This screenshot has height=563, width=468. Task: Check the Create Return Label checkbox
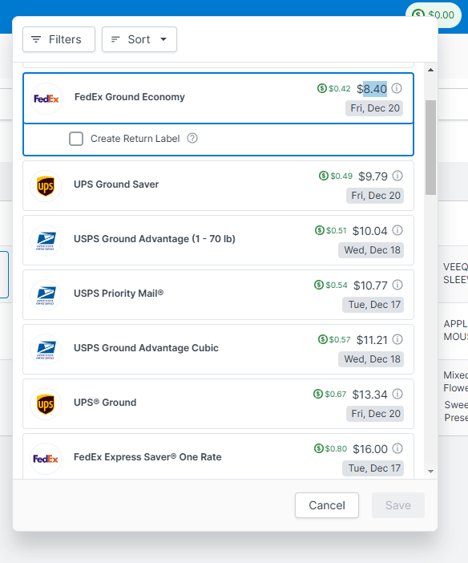(76, 139)
